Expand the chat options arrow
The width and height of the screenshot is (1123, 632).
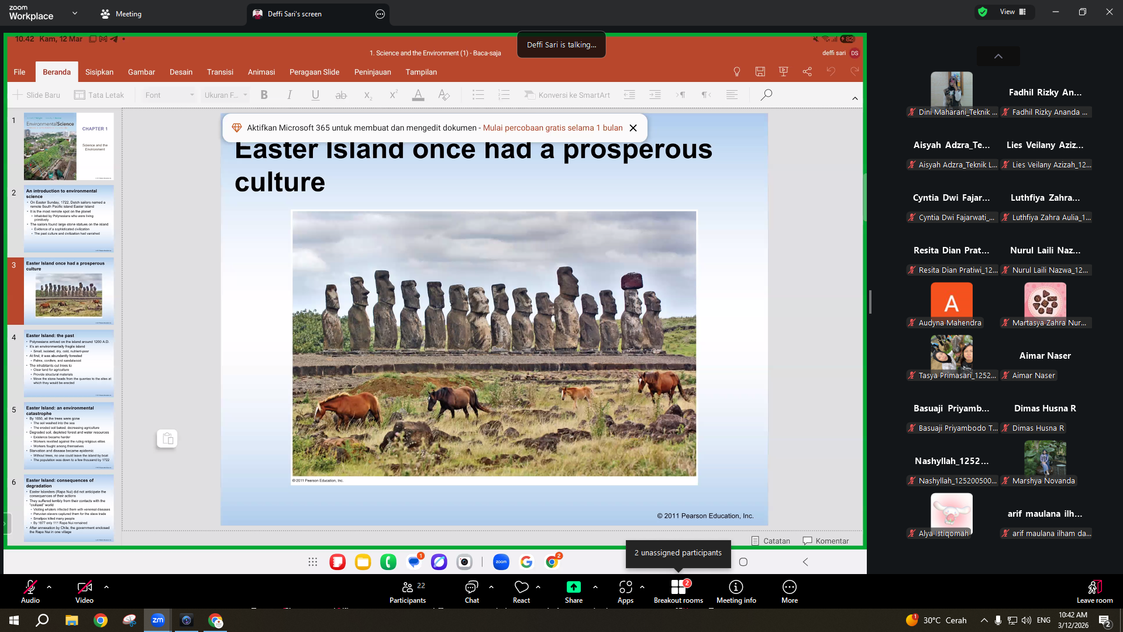[x=491, y=586]
